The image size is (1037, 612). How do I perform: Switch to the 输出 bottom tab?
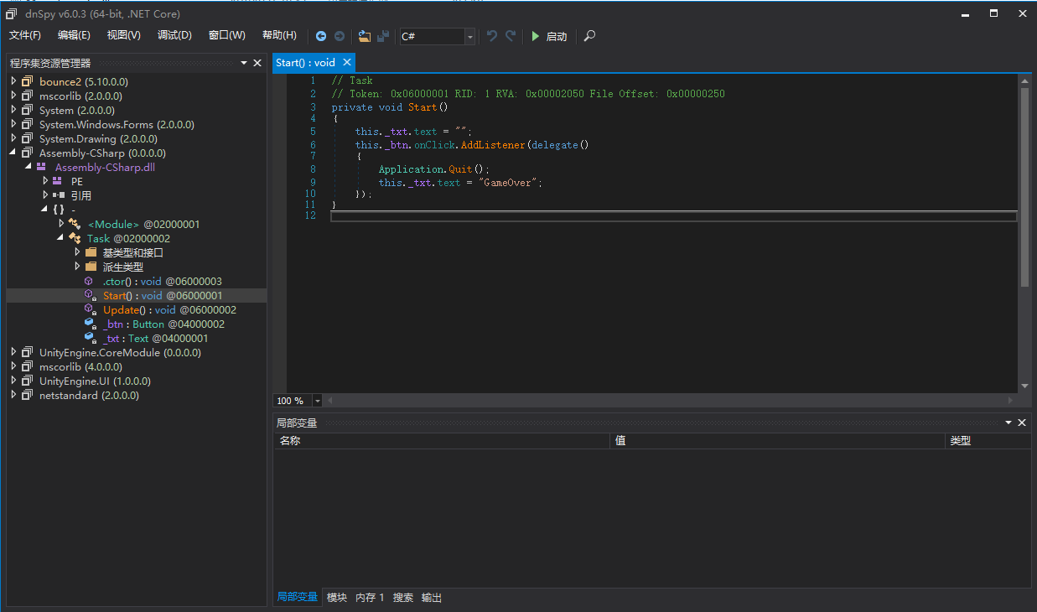tap(432, 597)
